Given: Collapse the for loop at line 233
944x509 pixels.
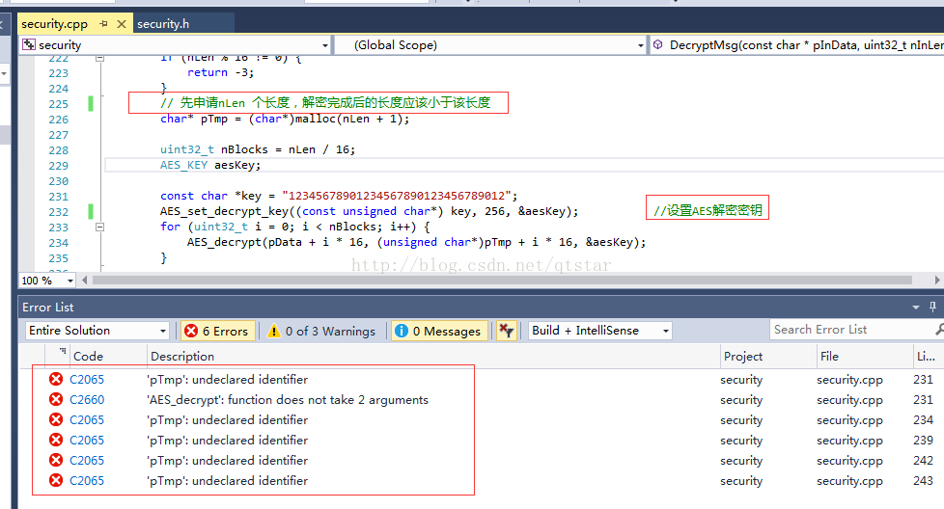Looking at the screenshot, I should click(x=100, y=228).
